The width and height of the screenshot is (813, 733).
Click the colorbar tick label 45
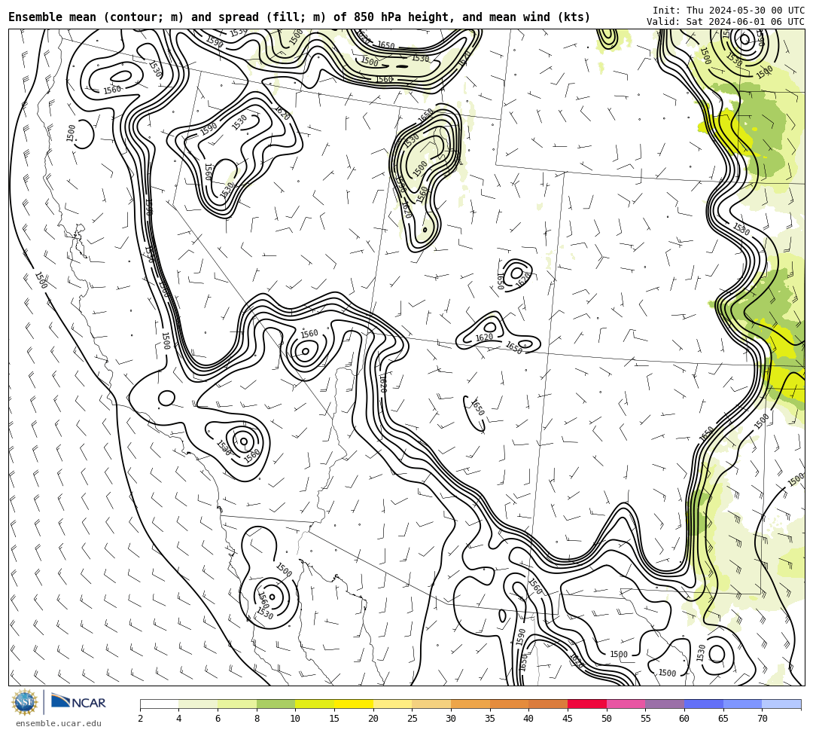pos(568,719)
